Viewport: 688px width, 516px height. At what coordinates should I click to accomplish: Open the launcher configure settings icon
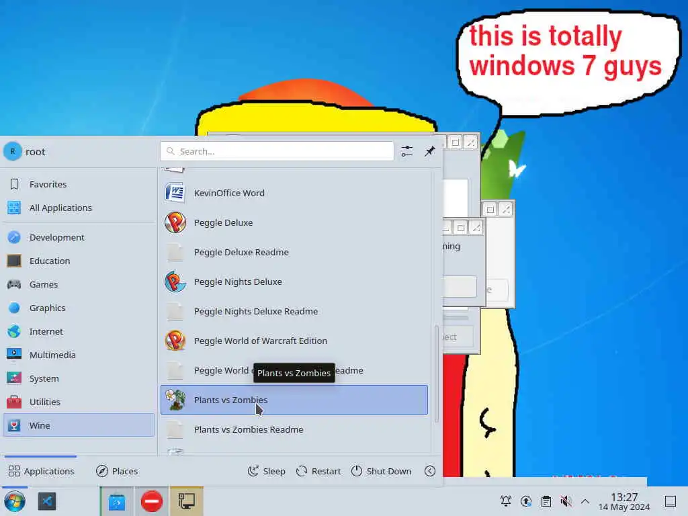[406, 151]
